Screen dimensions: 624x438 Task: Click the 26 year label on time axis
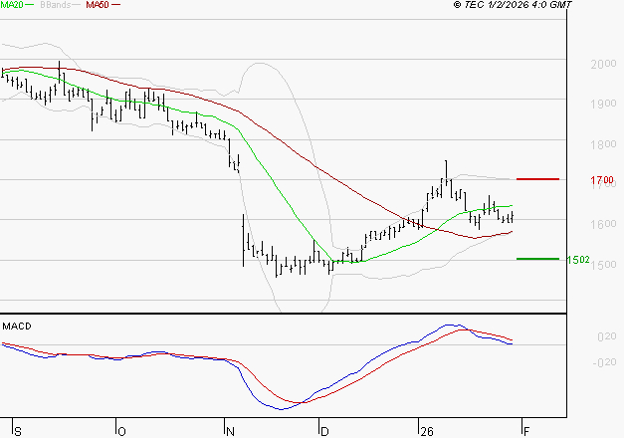[x=427, y=432]
